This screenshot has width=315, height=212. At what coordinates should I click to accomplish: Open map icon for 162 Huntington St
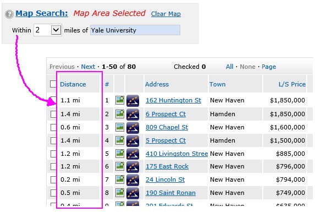click(133, 100)
